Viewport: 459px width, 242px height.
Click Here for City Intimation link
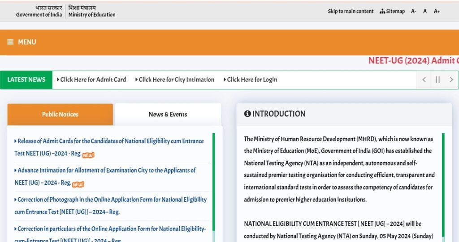(175, 80)
